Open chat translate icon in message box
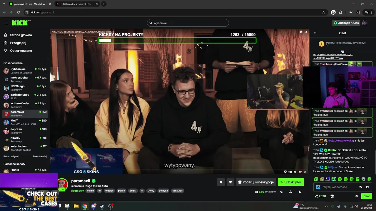Screen dimensions: 376x211 pyautogui.click(x=361, y=187)
